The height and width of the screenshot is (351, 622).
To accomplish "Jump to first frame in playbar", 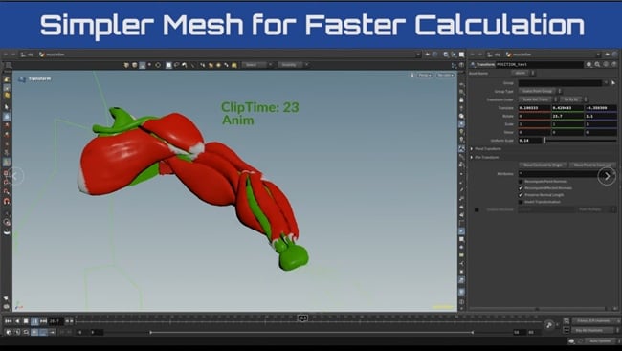I will point(8,320).
